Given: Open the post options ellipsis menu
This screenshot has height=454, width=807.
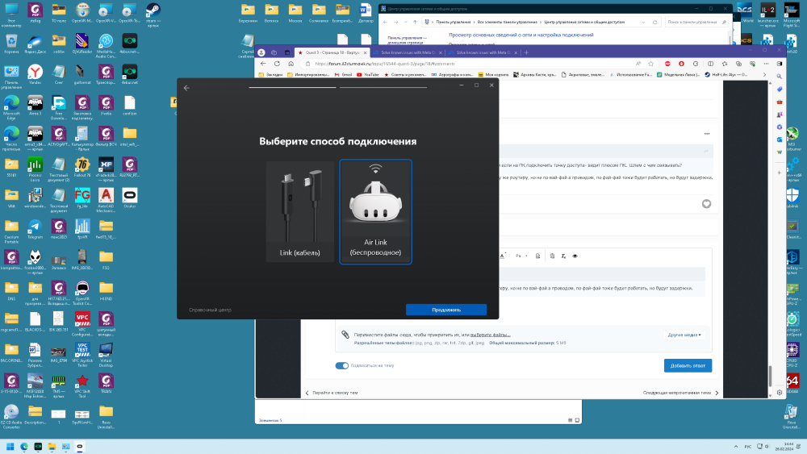Looking at the screenshot, I should [x=707, y=134].
